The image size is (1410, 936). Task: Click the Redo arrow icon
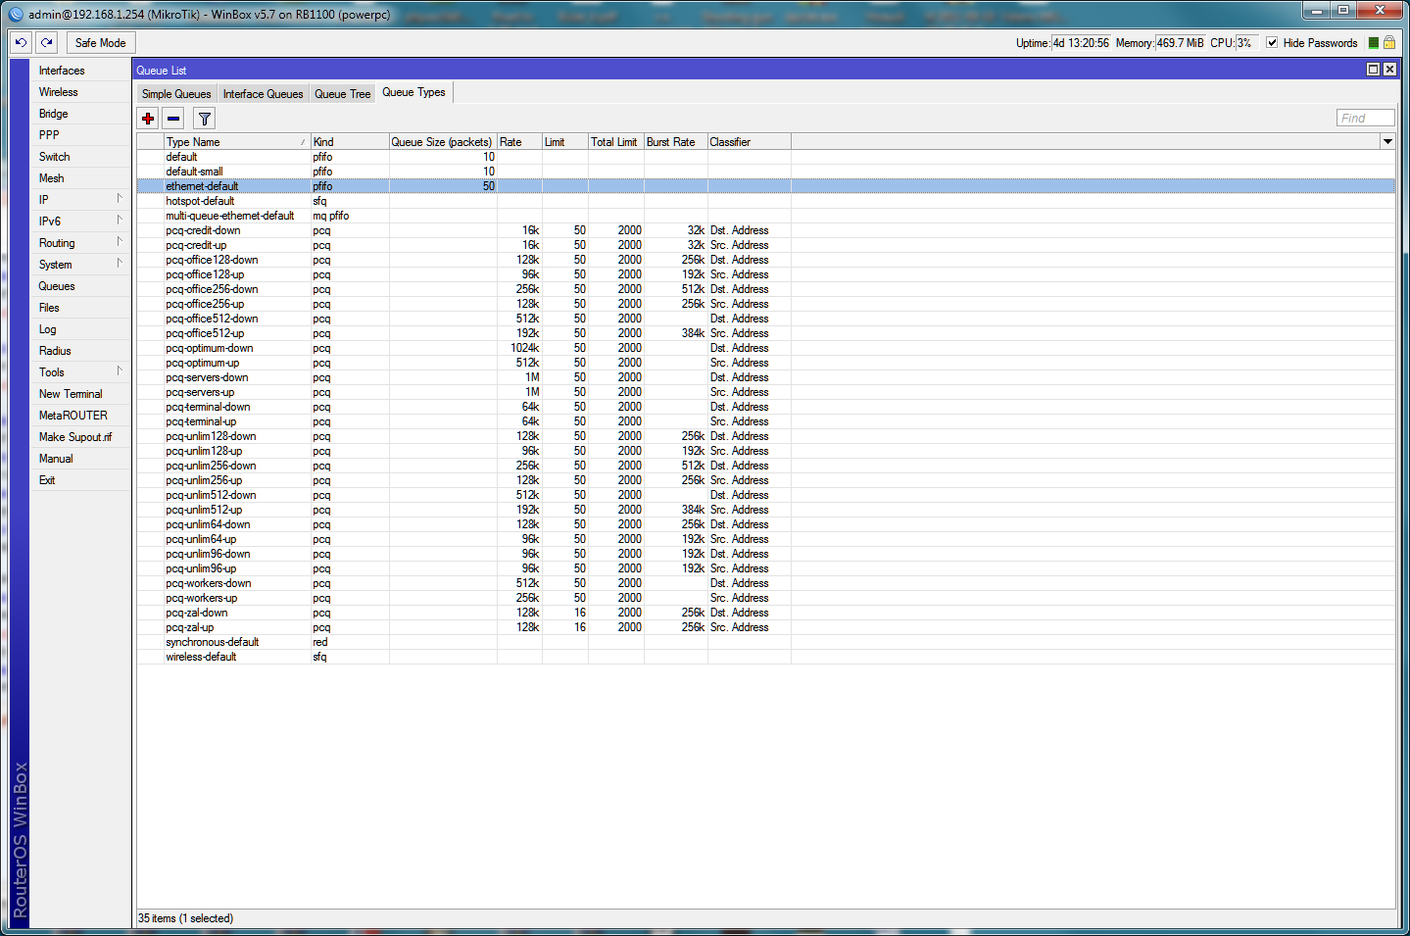click(46, 42)
